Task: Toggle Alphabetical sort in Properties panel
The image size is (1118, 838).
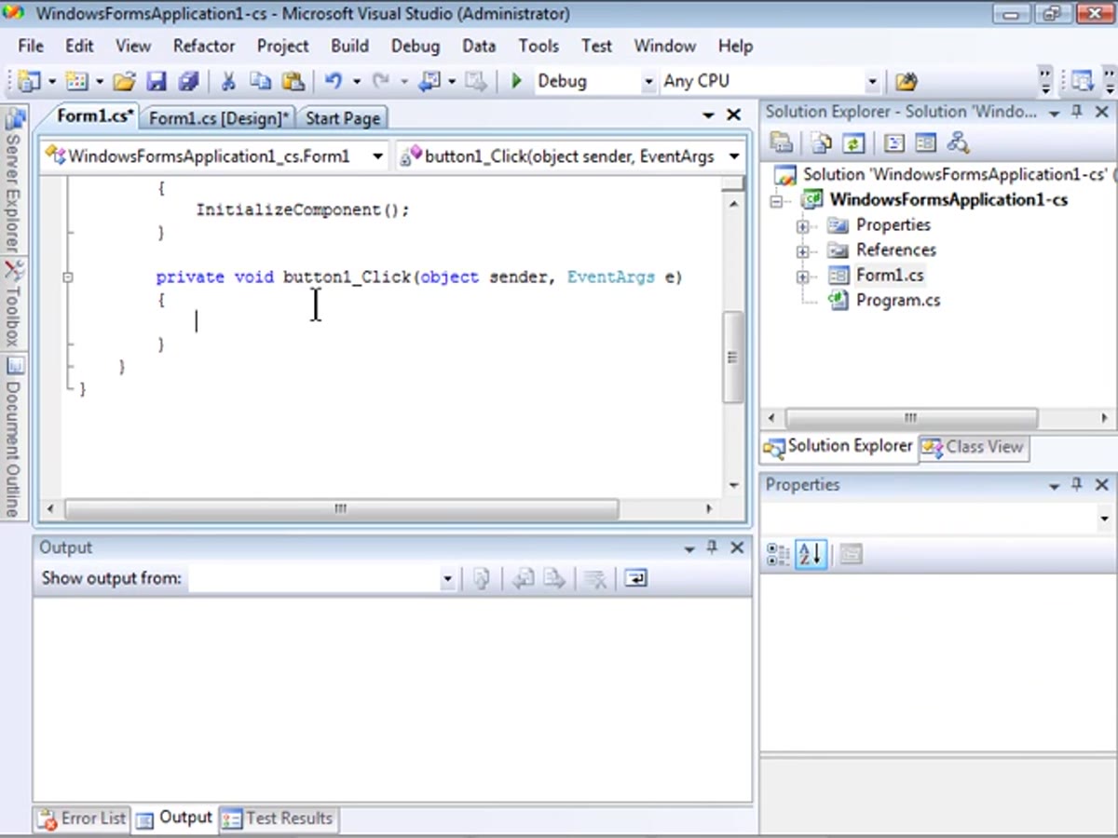Action: 811,555
